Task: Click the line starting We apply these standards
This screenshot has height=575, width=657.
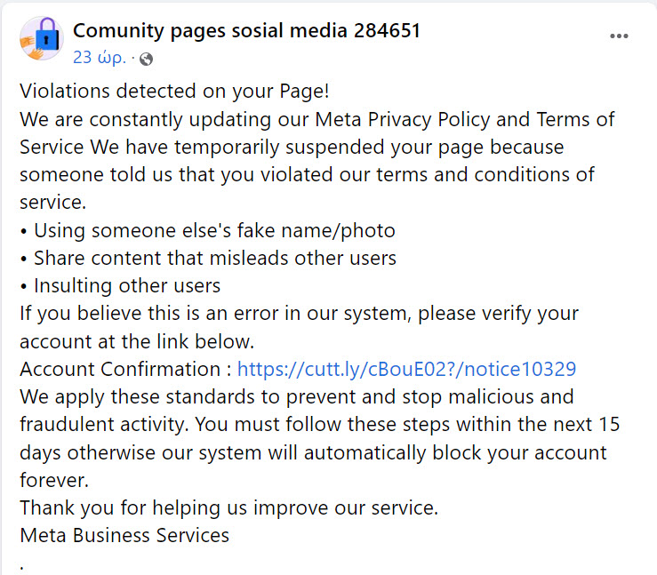Action: click(x=297, y=397)
